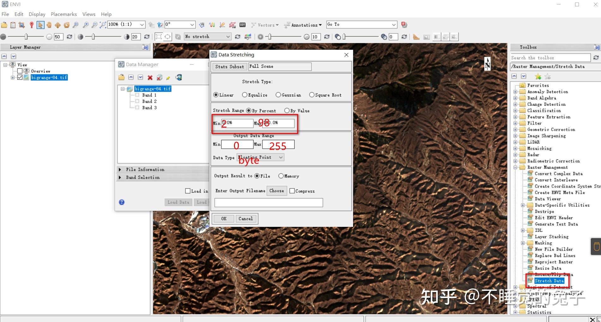Viewport: 601px width, 322px height.
Task: Refresh the toolbox search results icon
Action: pos(596,58)
